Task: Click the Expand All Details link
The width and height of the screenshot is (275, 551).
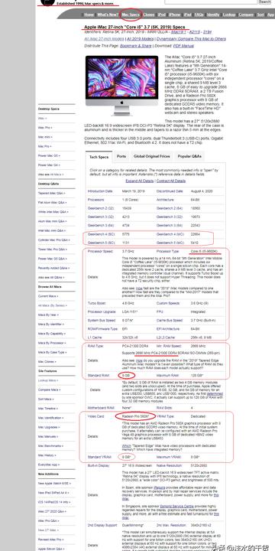Action: [140, 181]
